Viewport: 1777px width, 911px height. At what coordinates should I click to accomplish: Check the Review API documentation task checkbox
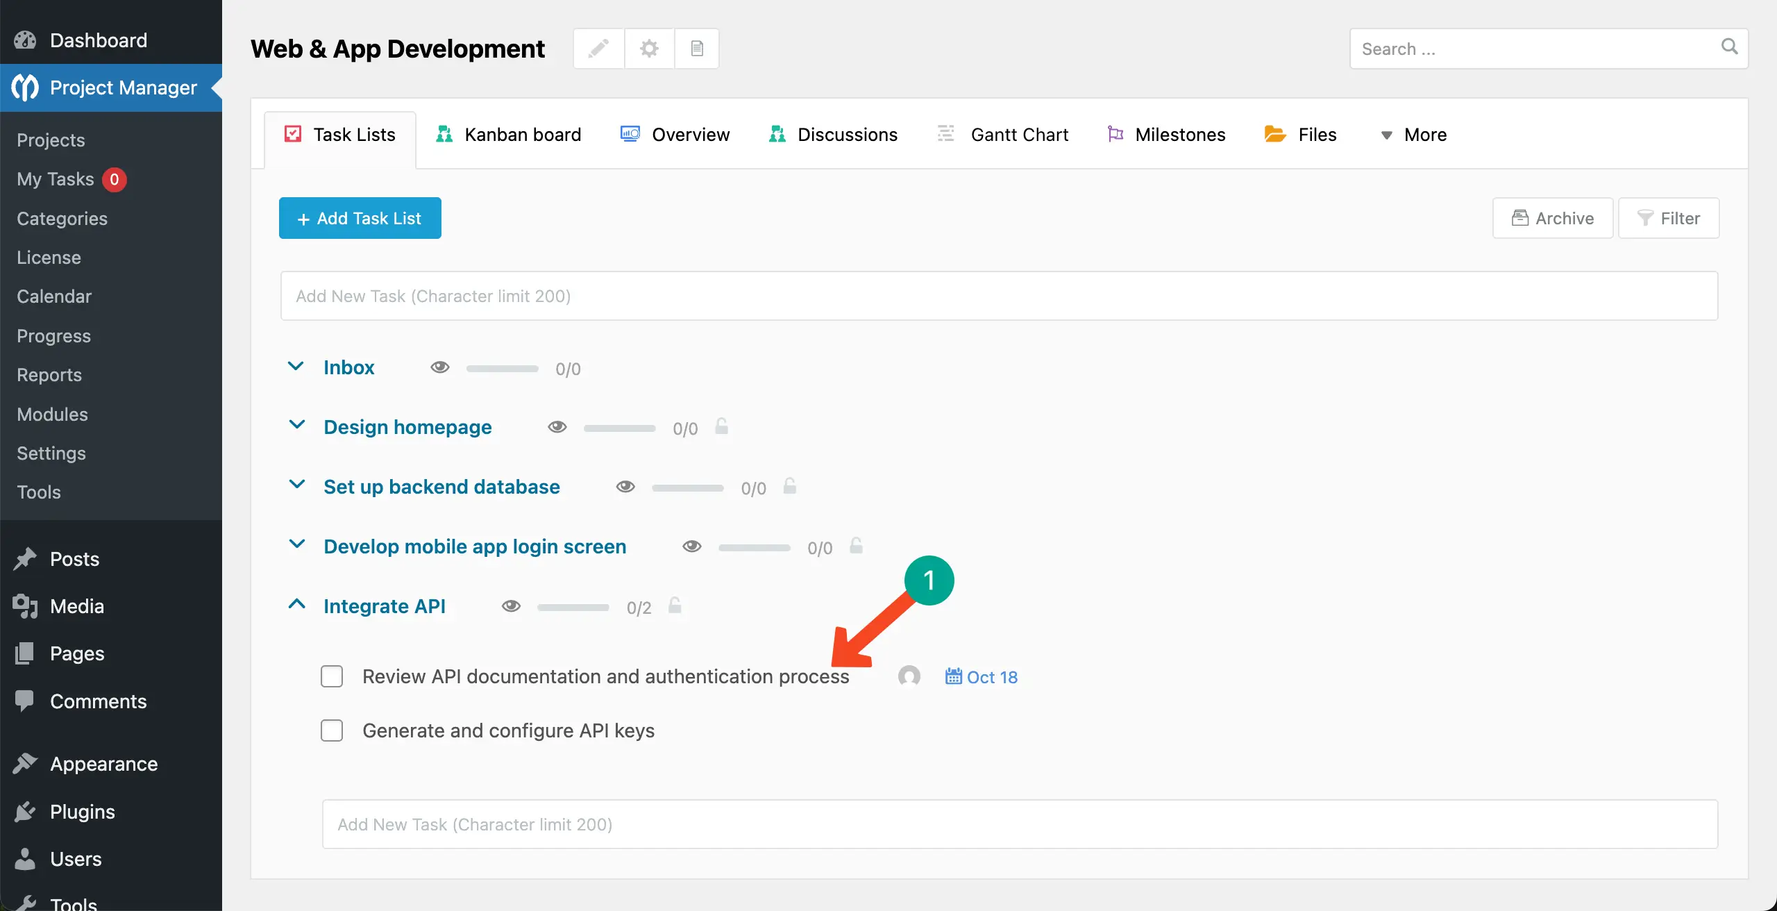tap(332, 676)
